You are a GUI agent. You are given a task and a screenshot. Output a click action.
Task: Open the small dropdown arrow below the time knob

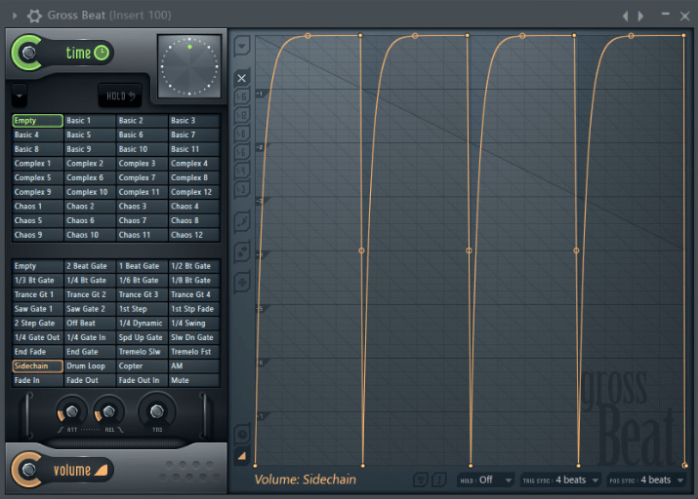click(20, 96)
